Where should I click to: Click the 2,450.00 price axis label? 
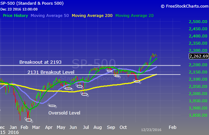tap(198, 29)
